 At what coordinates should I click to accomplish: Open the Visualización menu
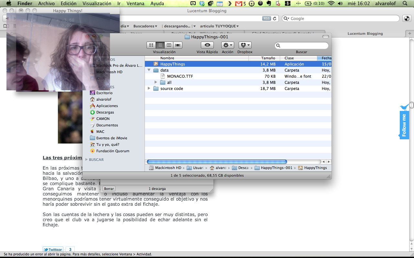tap(97, 4)
